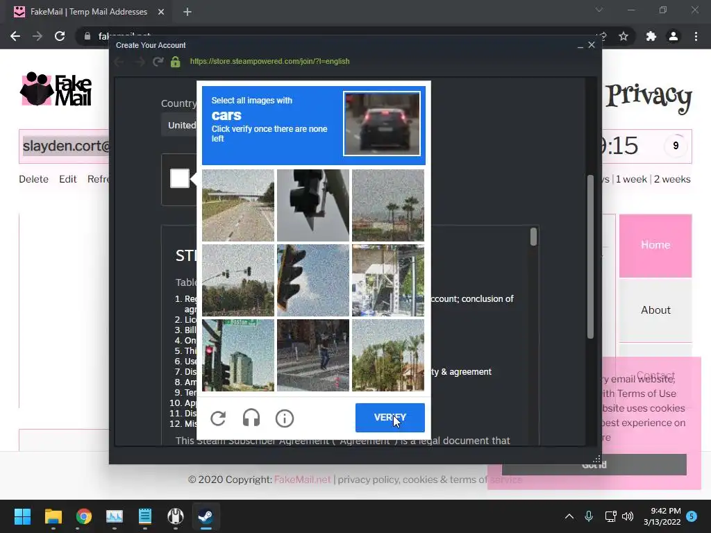The width and height of the screenshot is (711, 533).
Task: Open the notification badge showing 5
Action: [692, 516]
